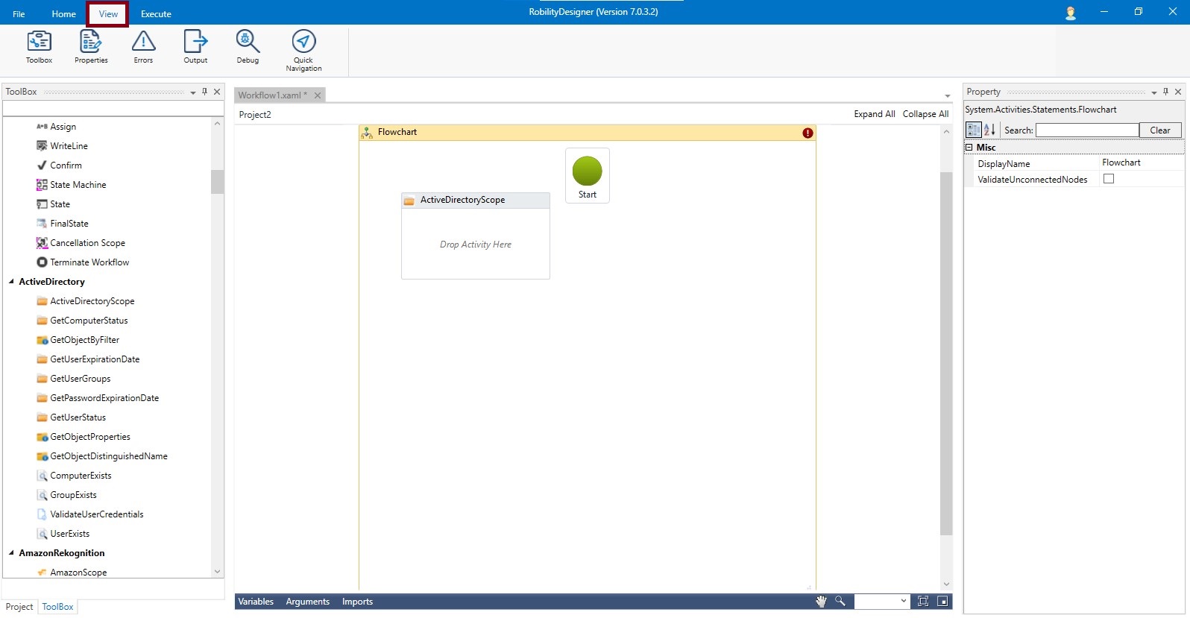Activate the pan hand tool
The image size is (1190, 618).
tap(821, 602)
